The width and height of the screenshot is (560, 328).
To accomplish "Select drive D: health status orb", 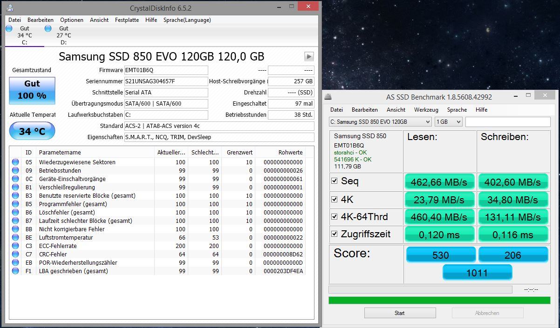I will pos(48,28).
